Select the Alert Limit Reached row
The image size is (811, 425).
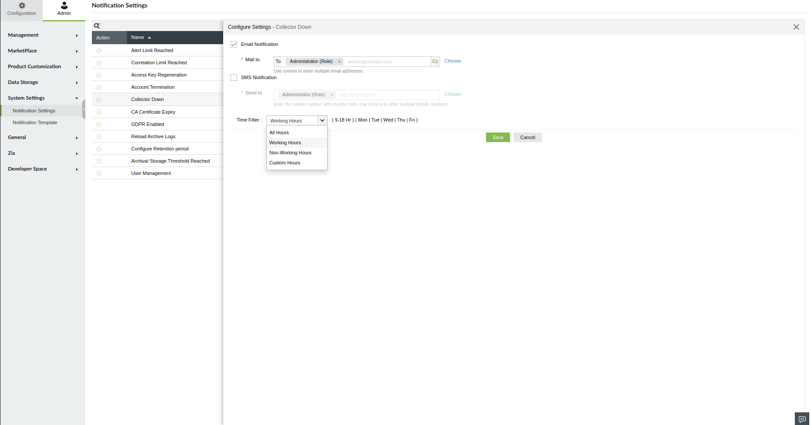pyautogui.click(x=157, y=50)
